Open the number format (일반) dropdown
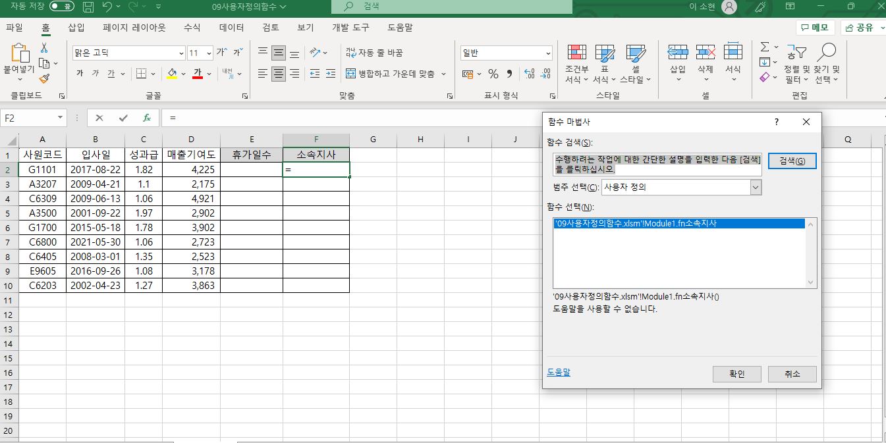This screenshot has width=886, height=443. click(548, 53)
